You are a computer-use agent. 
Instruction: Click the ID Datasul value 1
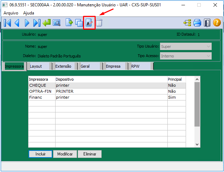[x=199, y=35]
